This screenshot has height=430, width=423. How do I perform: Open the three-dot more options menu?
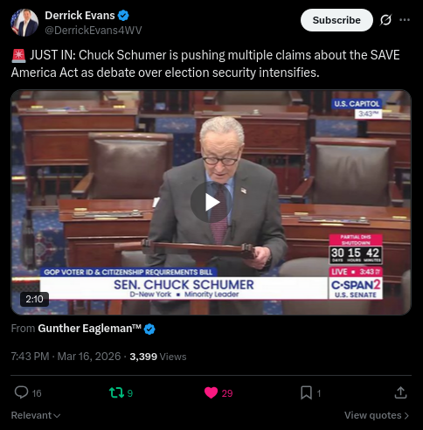tap(405, 20)
